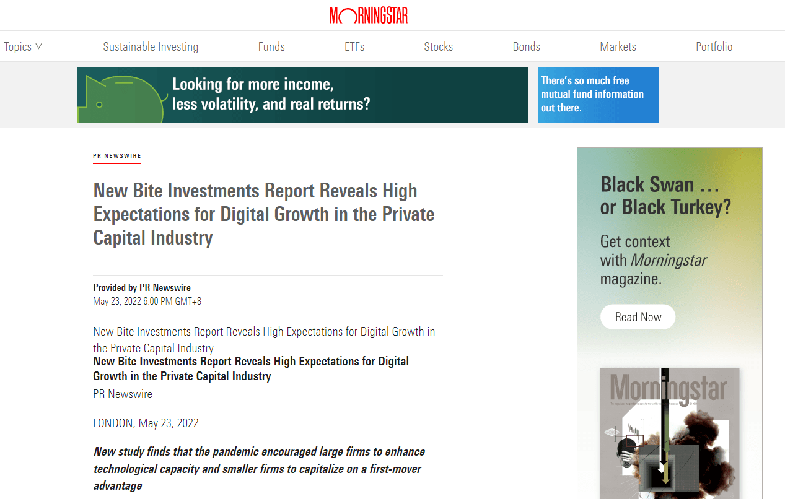Viewport: 785px width, 499px height.
Task: Open the Sustainable Investing section
Action: point(151,46)
